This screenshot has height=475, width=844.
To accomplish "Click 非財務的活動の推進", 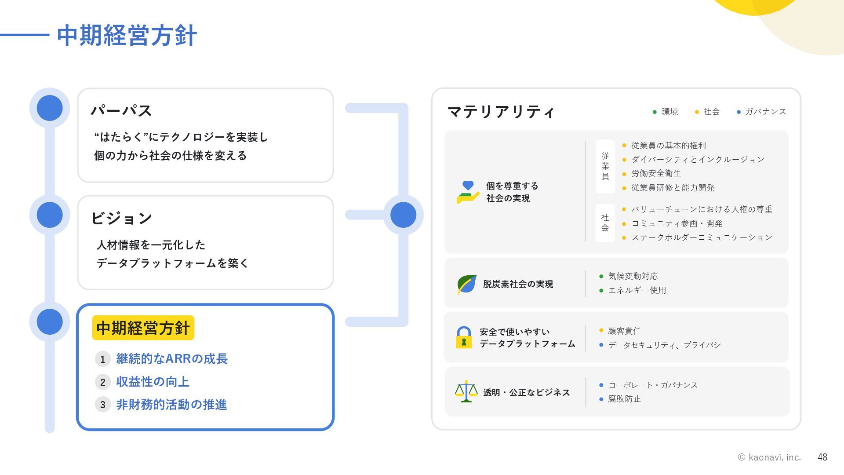I will pos(171,405).
